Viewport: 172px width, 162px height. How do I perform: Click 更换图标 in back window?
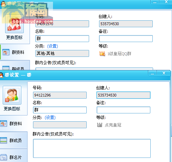pyautogui.click(x=14, y=38)
